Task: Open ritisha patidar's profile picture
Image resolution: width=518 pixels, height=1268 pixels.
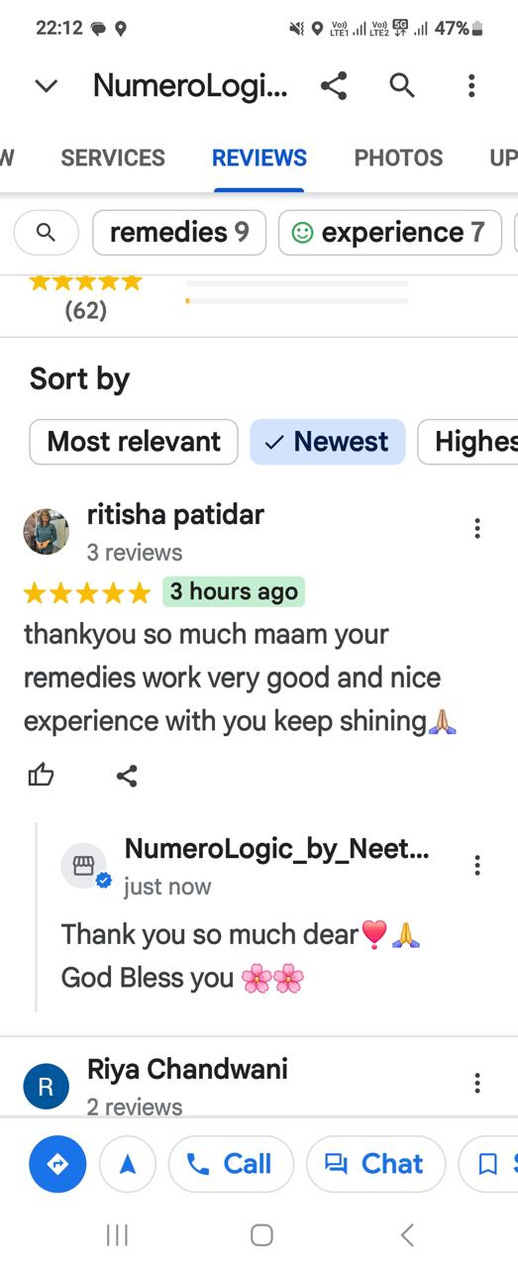Action: point(47,532)
